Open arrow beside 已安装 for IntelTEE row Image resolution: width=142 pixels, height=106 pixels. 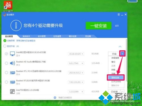tap(122, 92)
